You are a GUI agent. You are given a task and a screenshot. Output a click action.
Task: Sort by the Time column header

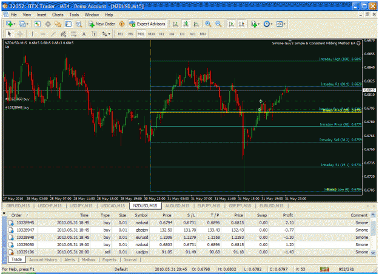84,215
